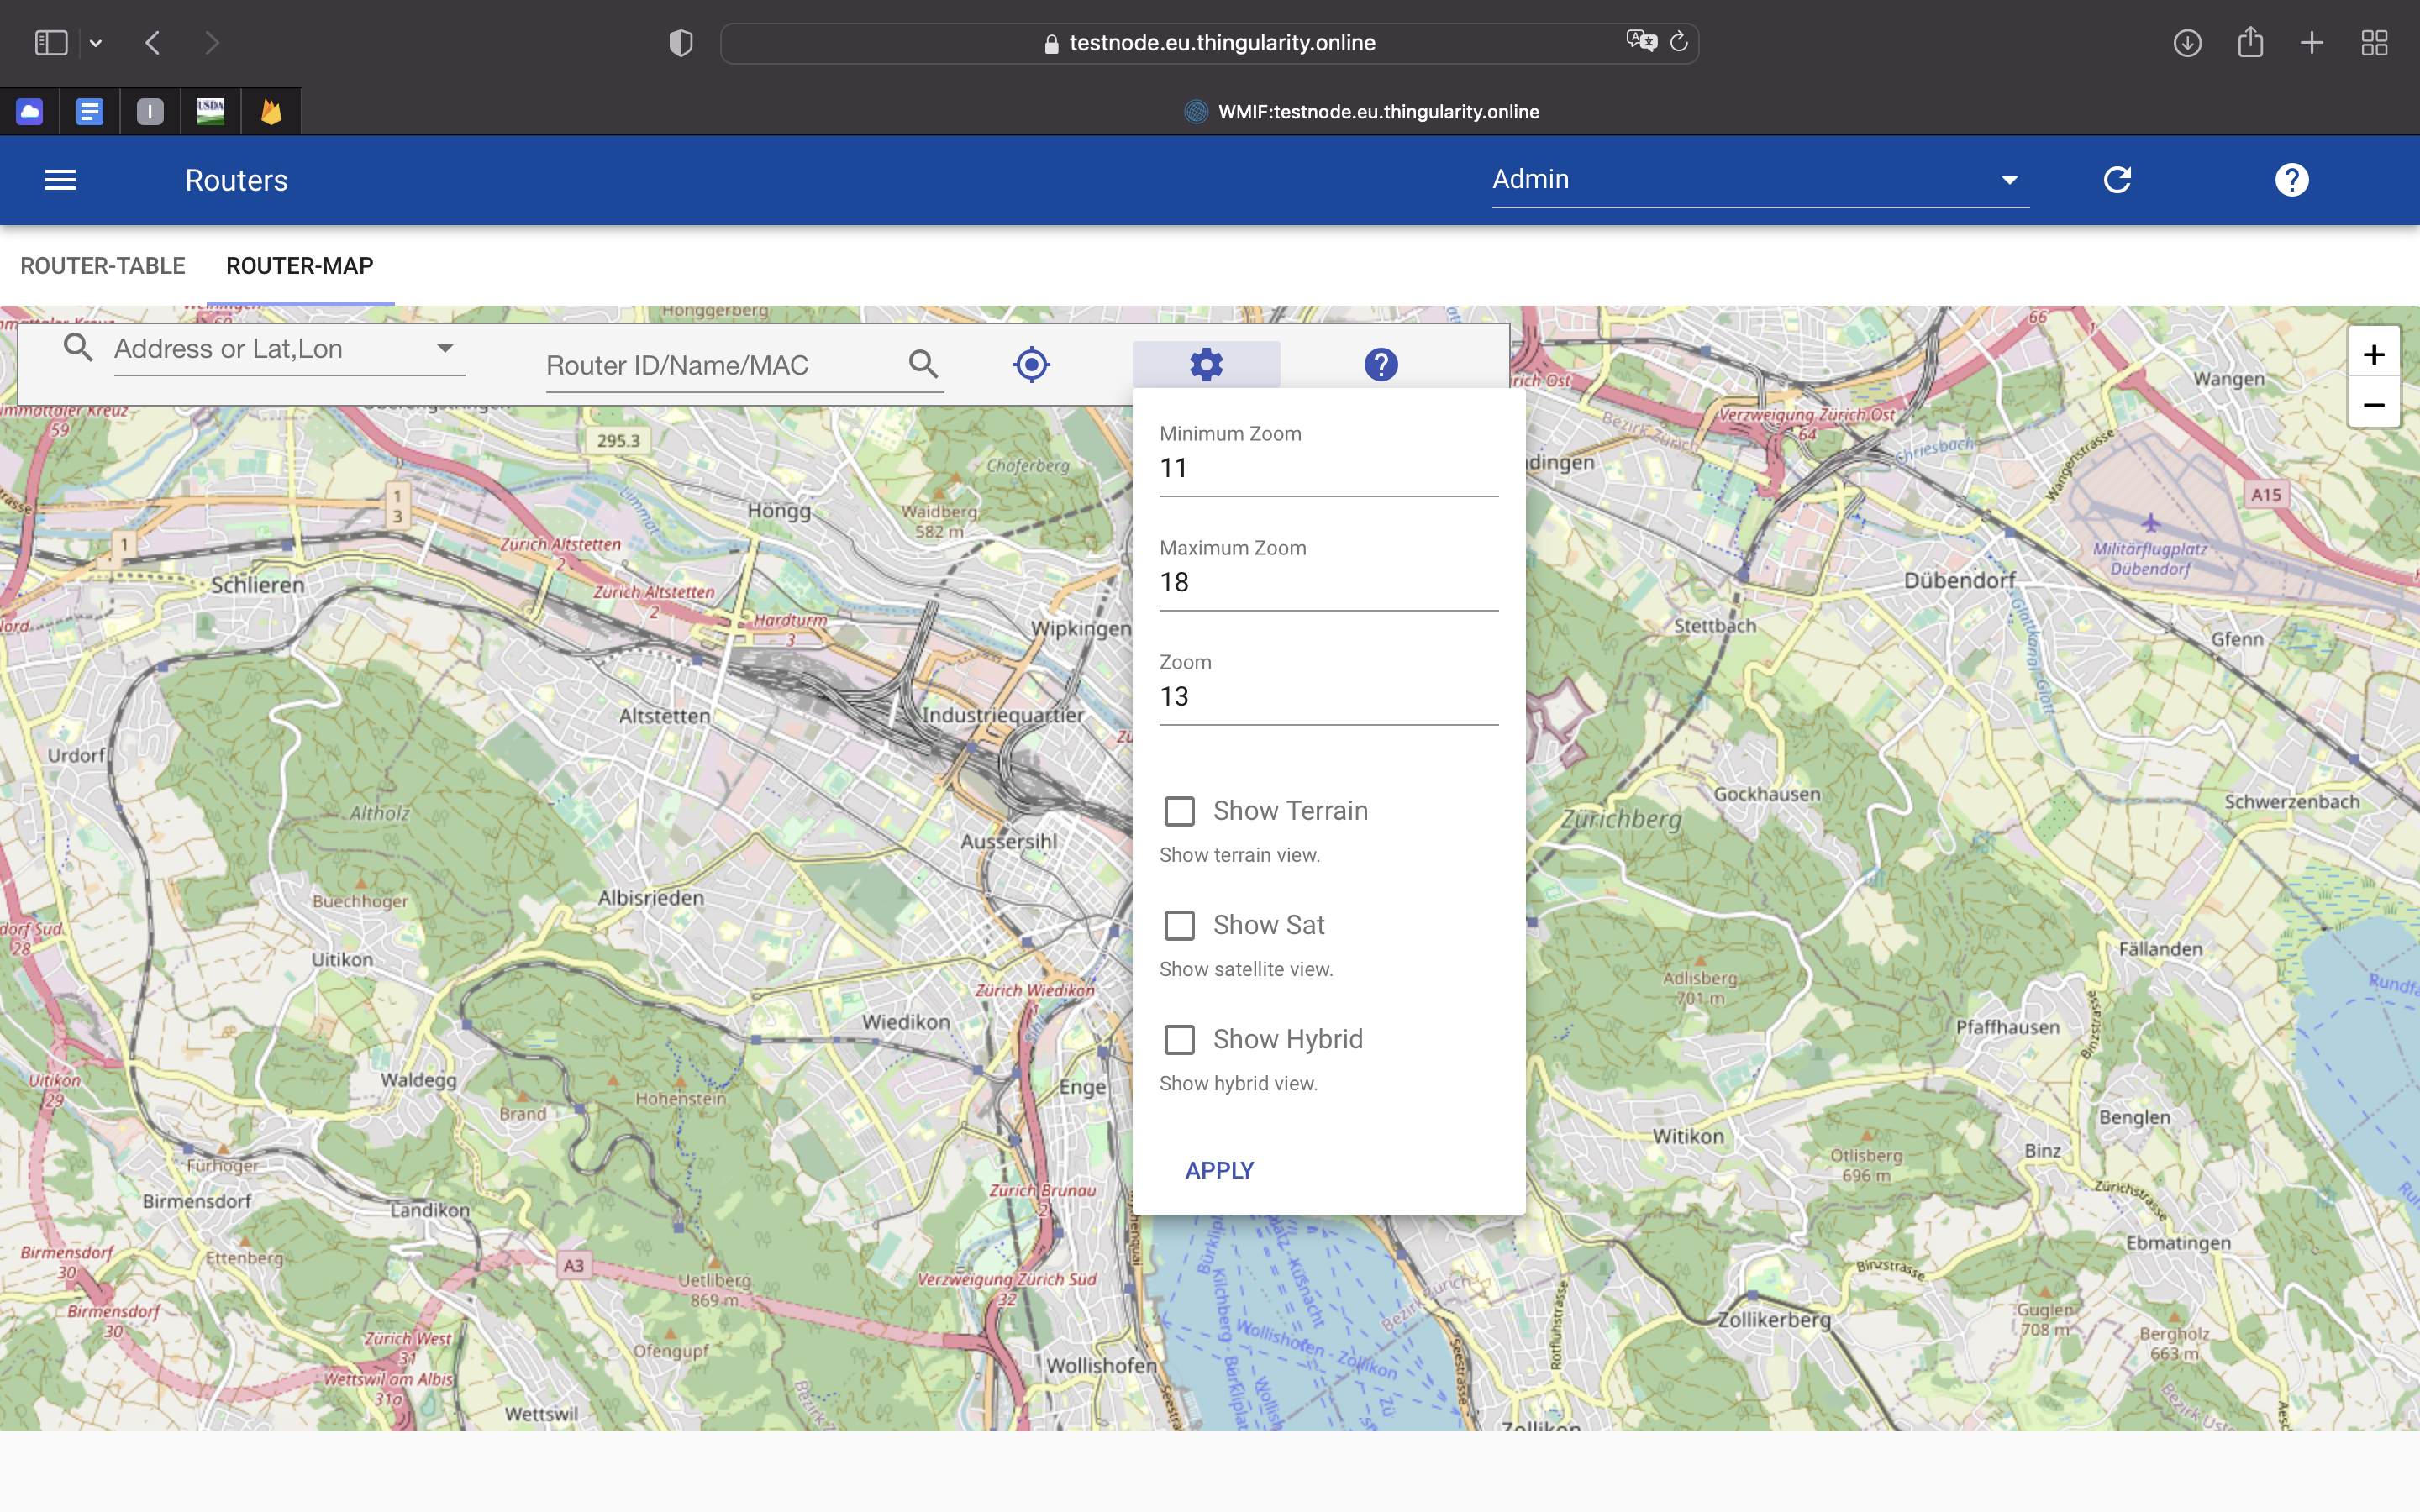Toggle the map settings gear icon
The image size is (2420, 1512).
tap(1206, 364)
